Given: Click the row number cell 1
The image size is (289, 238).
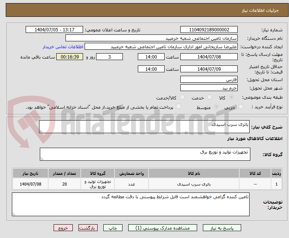Looking at the screenshot, I should (276, 184).
